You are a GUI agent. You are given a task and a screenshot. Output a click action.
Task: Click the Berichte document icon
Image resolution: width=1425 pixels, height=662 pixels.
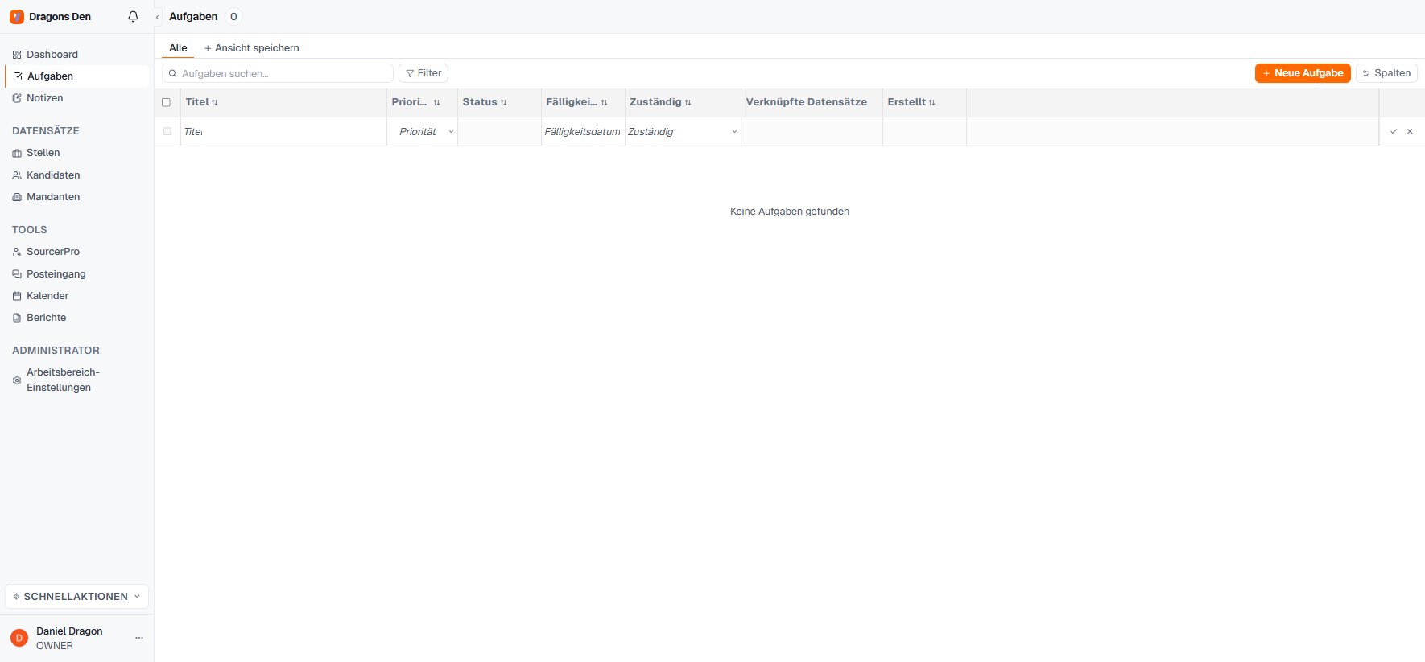[17, 318]
